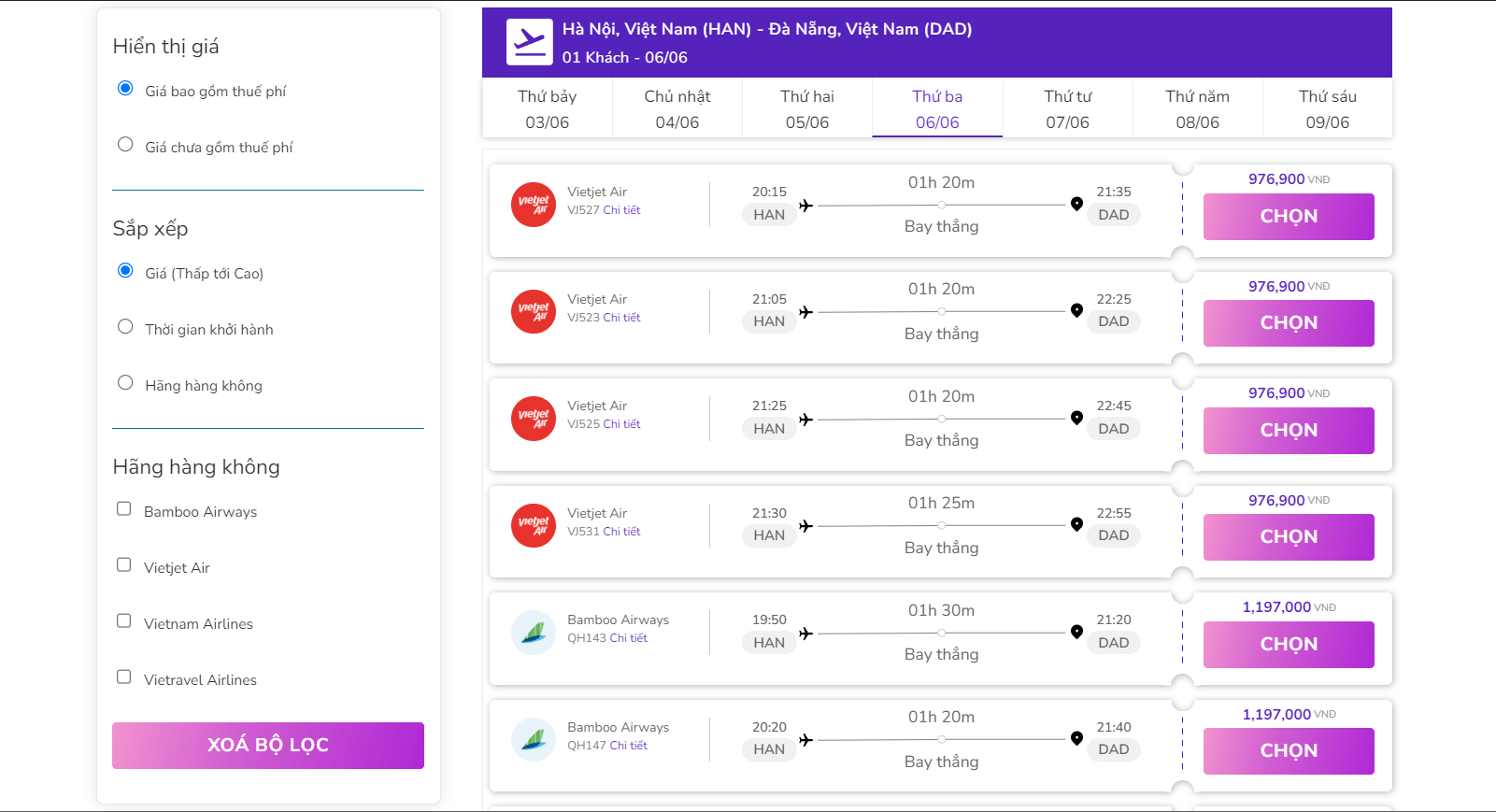Click airplane icon beside 19:50 departure

tap(805, 634)
